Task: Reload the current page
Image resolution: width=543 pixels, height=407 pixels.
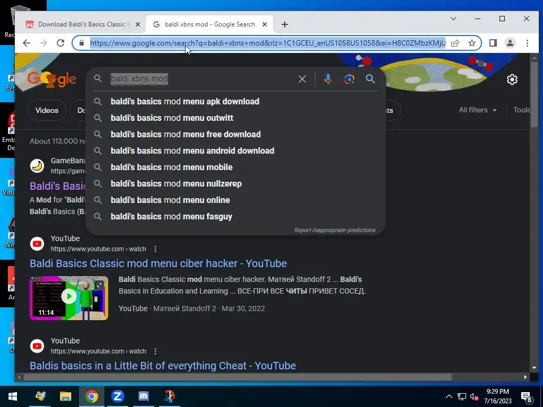Action: click(x=60, y=43)
